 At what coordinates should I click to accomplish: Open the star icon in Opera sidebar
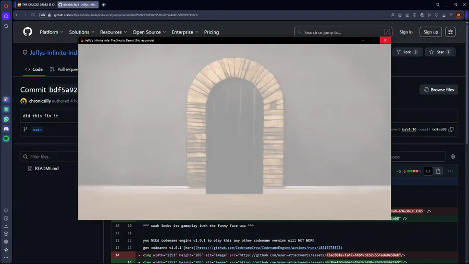pyautogui.click(x=6, y=249)
